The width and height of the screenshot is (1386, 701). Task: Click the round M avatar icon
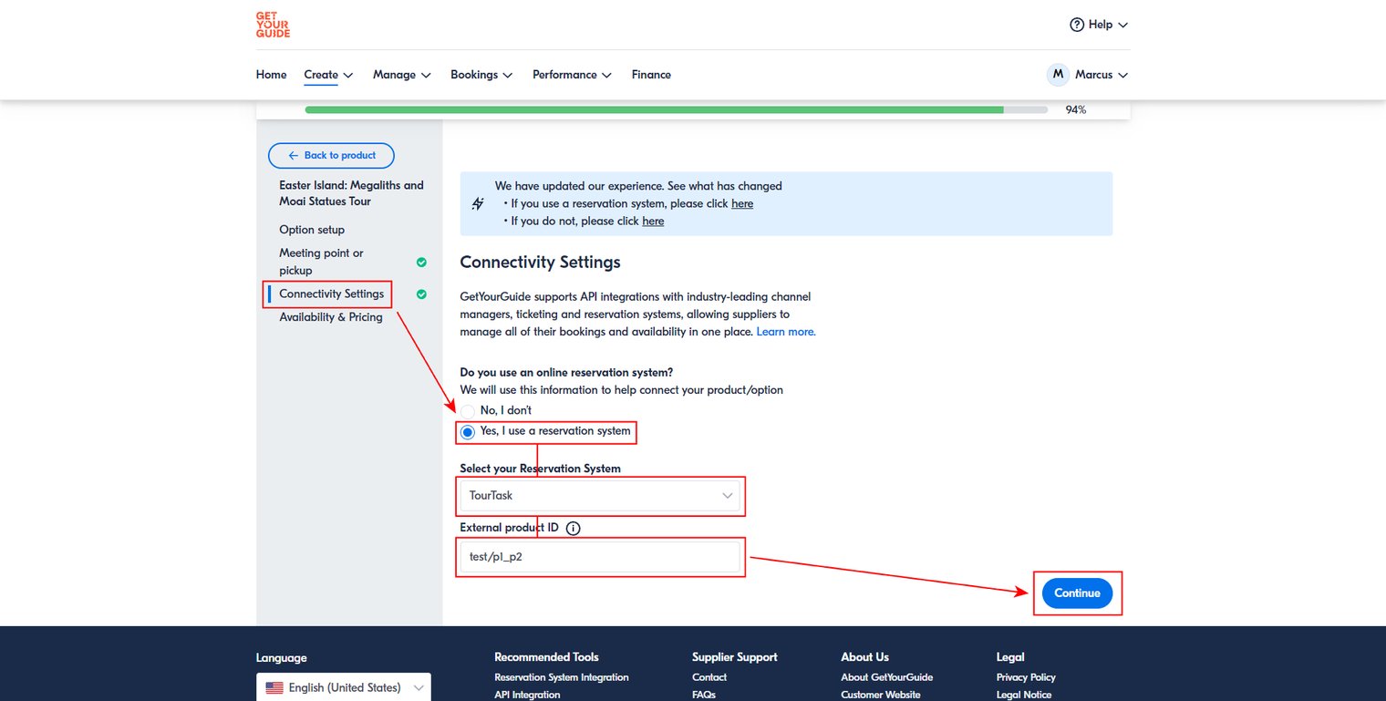pyautogui.click(x=1058, y=75)
